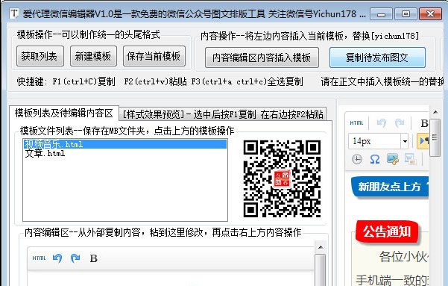This screenshot has height=286, width=448.
Task: Toggle bold in right editor toolbar
Action: click(424, 123)
